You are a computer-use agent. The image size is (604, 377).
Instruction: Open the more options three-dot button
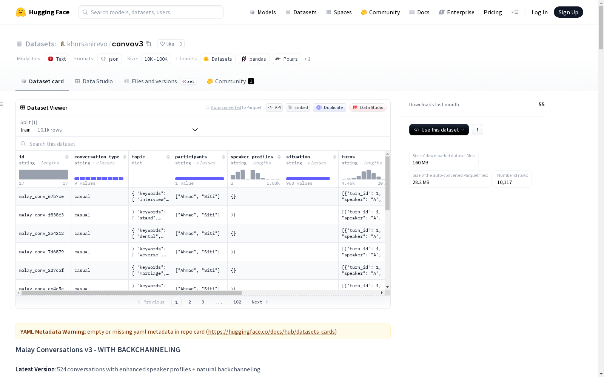pos(478,130)
